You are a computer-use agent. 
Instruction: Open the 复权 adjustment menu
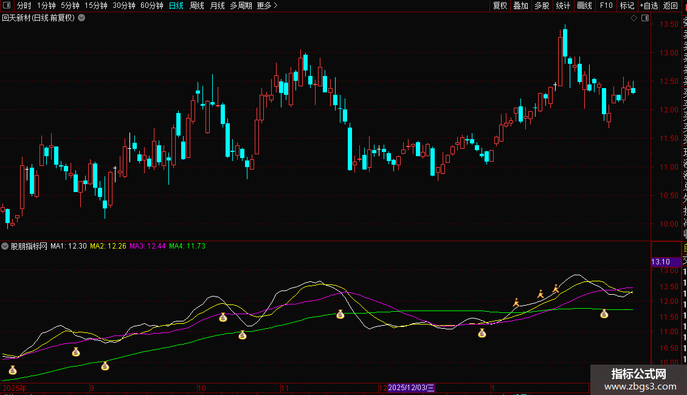coord(500,5)
